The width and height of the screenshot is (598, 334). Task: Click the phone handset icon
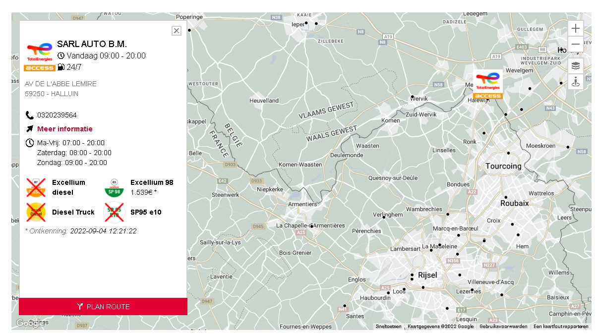coord(30,115)
